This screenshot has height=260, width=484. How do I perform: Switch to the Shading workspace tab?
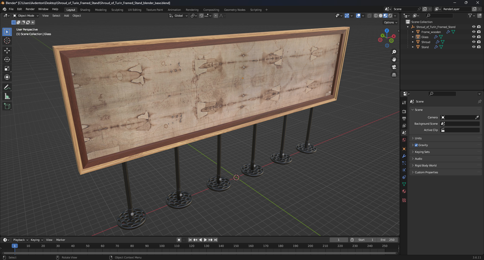pos(85,10)
